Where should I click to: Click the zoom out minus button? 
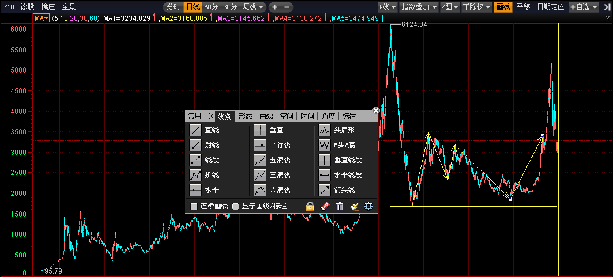(287, 7)
